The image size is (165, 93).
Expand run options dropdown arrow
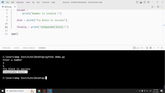155,7
